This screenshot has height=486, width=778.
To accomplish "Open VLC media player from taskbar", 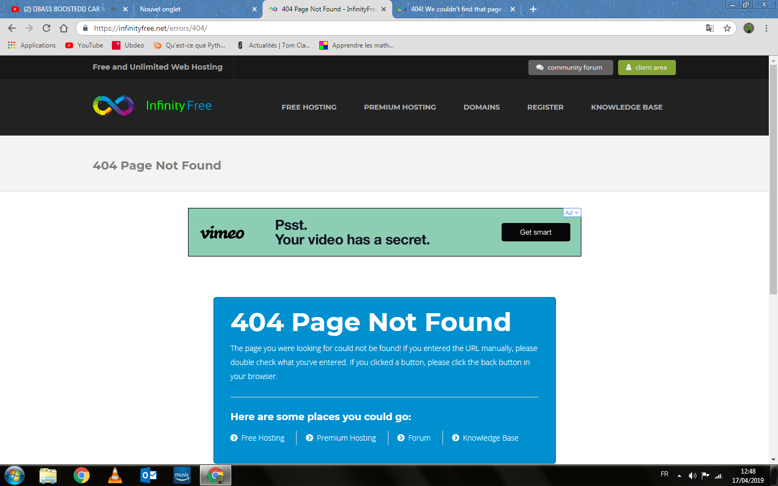I will tap(115, 475).
